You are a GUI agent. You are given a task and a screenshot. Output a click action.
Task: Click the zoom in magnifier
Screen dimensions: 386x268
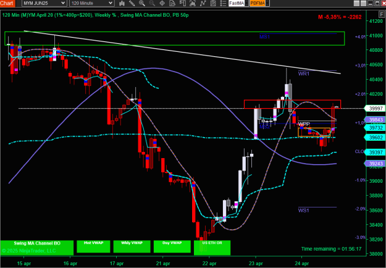(x=142, y=3)
